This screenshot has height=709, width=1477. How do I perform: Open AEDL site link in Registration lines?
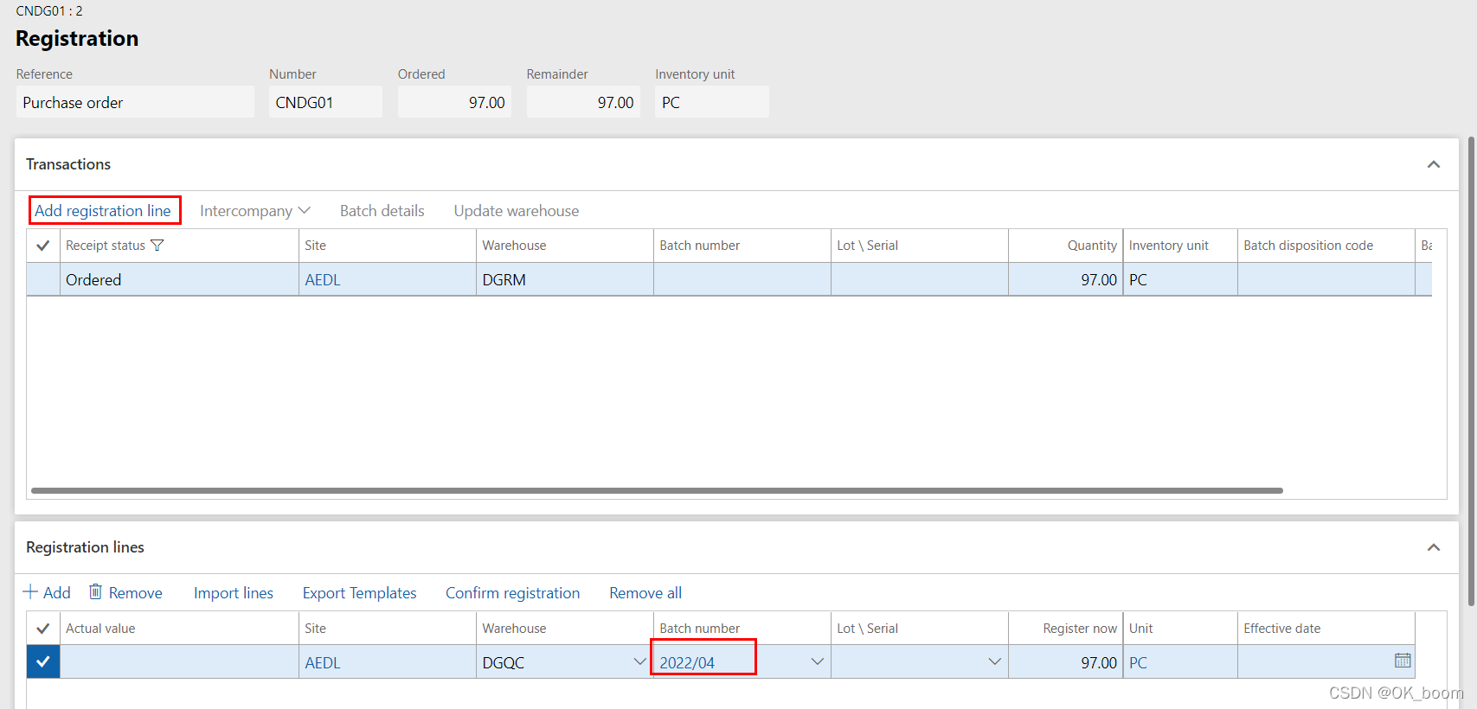323,663
